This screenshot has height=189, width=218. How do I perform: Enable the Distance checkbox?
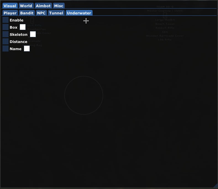pos(6,41)
